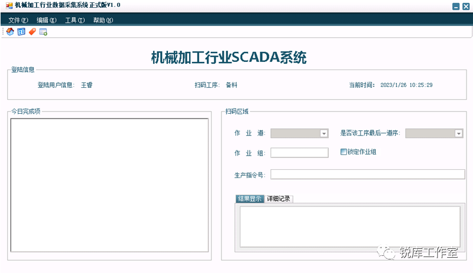Click the 今日完成项 group title

tap(26, 111)
